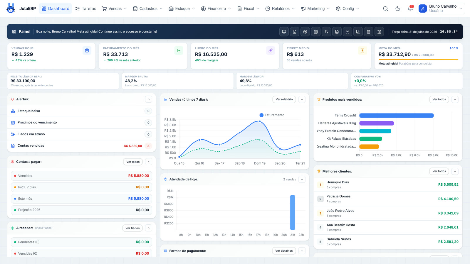The height and width of the screenshot is (264, 470).
Task: Click the trophy icon beside Produtos mais vendidos
Action: click(x=319, y=100)
